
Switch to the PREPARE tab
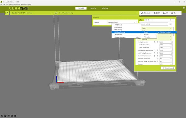81,8
